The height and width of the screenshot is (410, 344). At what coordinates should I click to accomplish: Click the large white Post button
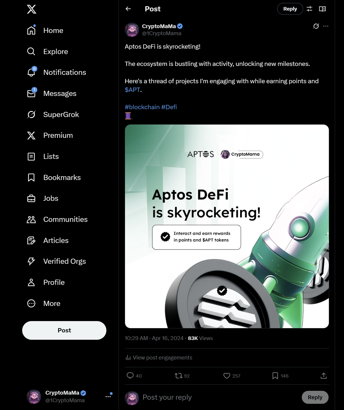pyautogui.click(x=64, y=330)
